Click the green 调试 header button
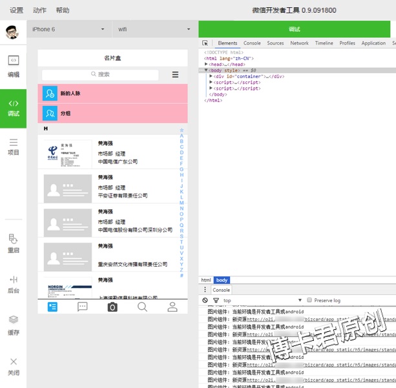Screen dimensions: 396x388 point(294,29)
